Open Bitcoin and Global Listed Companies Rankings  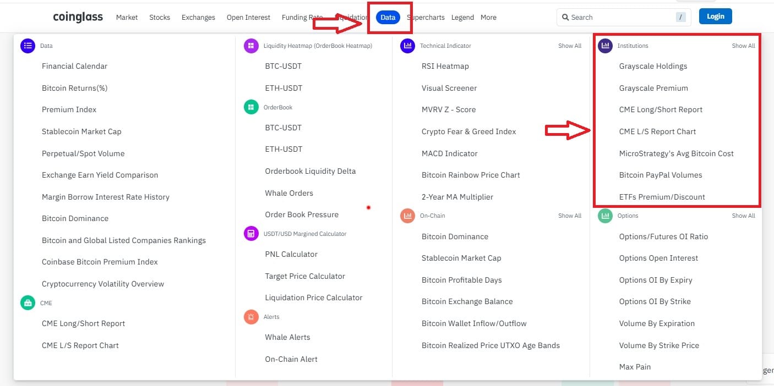pyautogui.click(x=124, y=240)
